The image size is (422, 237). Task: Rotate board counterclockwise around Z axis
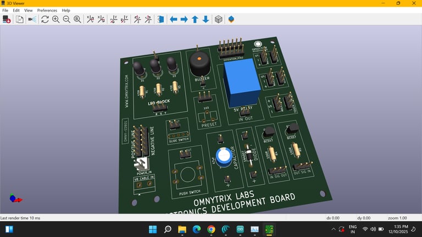(148, 19)
